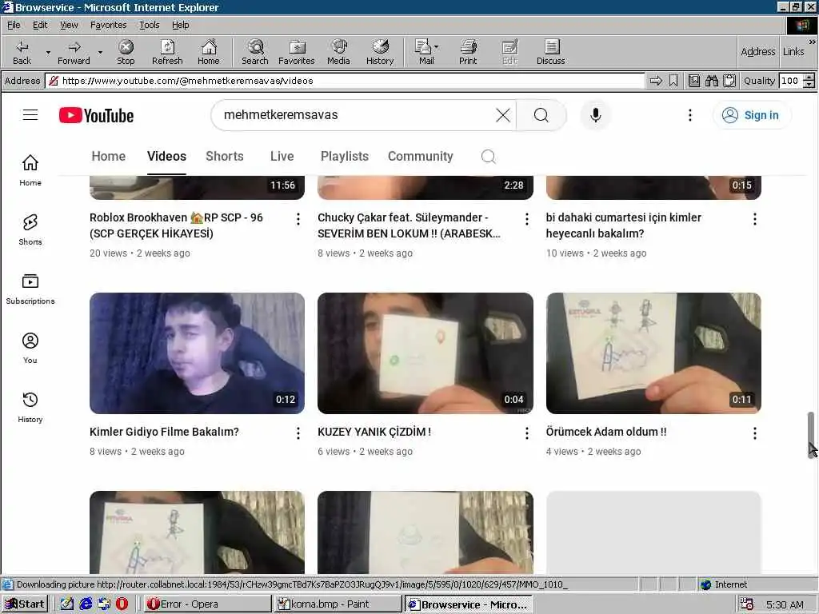Refresh the current page

click(x=167, y=52)
